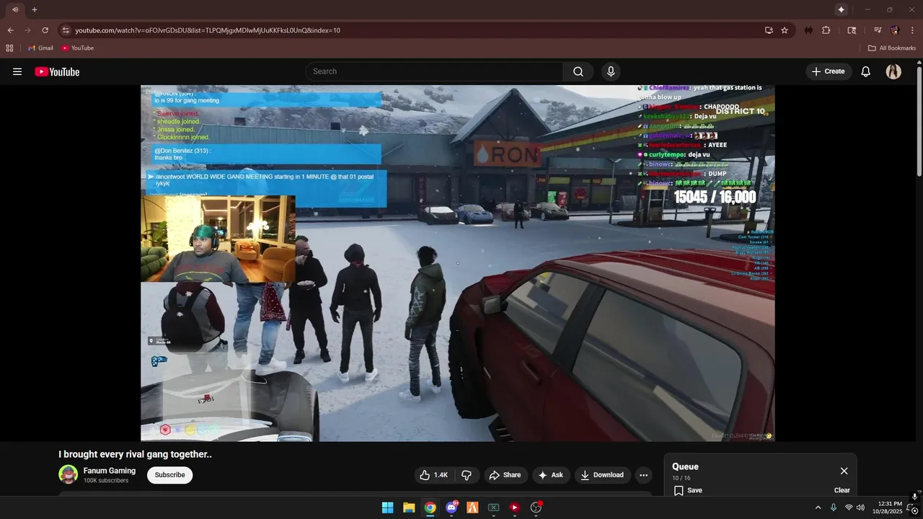
Task: Click the Ask button
Action: (551, 475)
